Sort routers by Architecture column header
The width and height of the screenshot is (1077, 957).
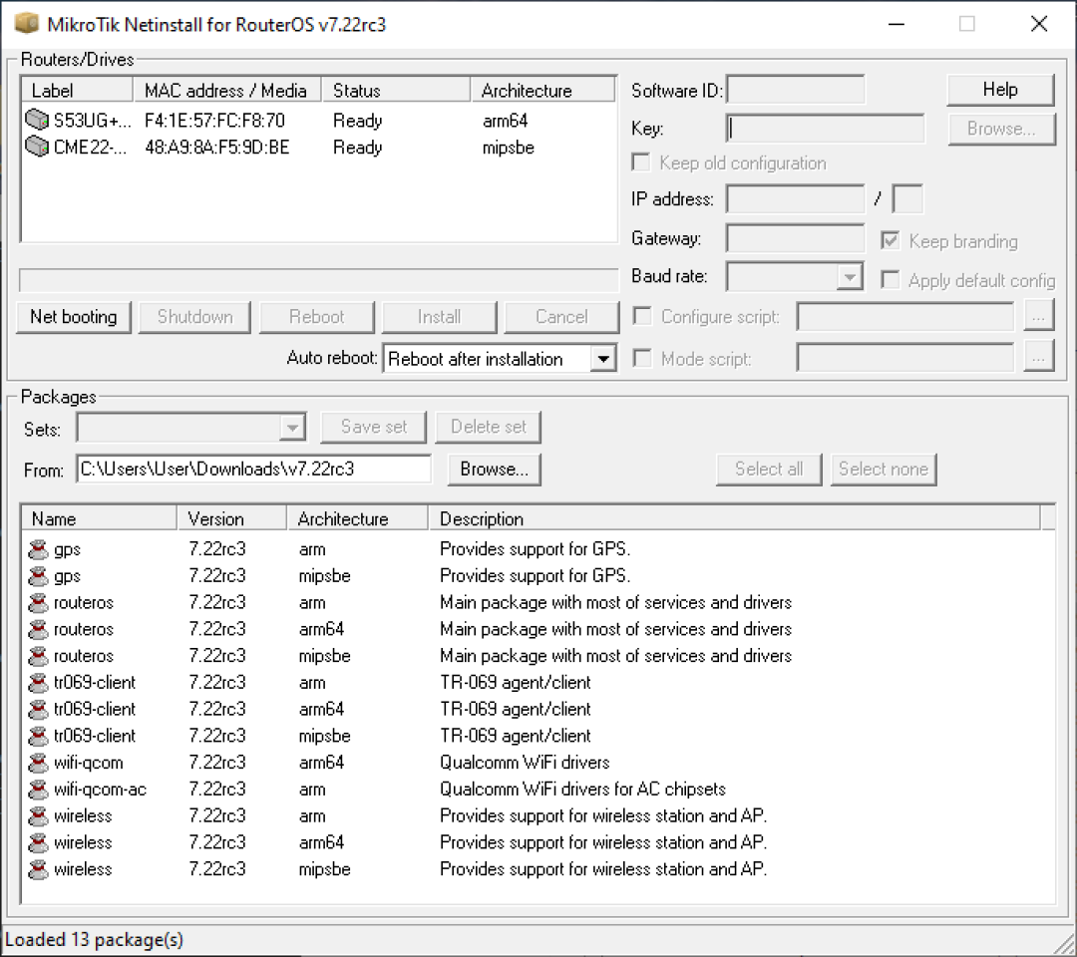pos(542,90)
